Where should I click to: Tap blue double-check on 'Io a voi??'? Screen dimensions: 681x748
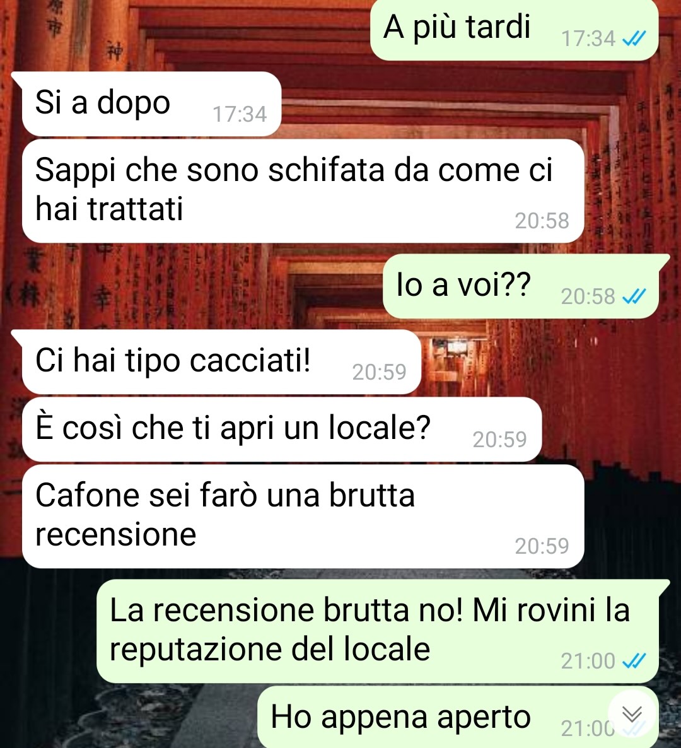click(634, 296)
